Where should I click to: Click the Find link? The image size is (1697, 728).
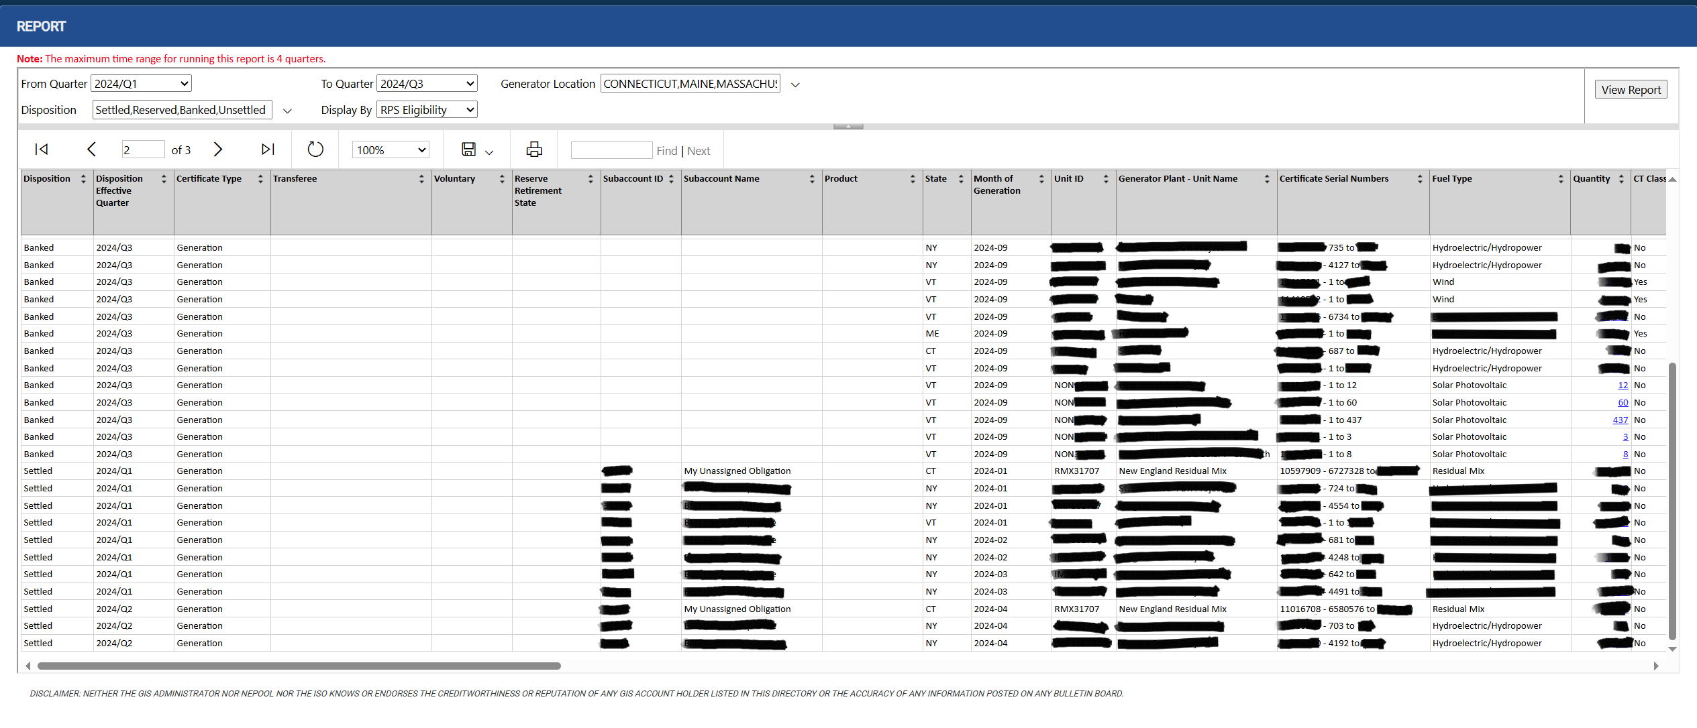[x=666, y=151]
